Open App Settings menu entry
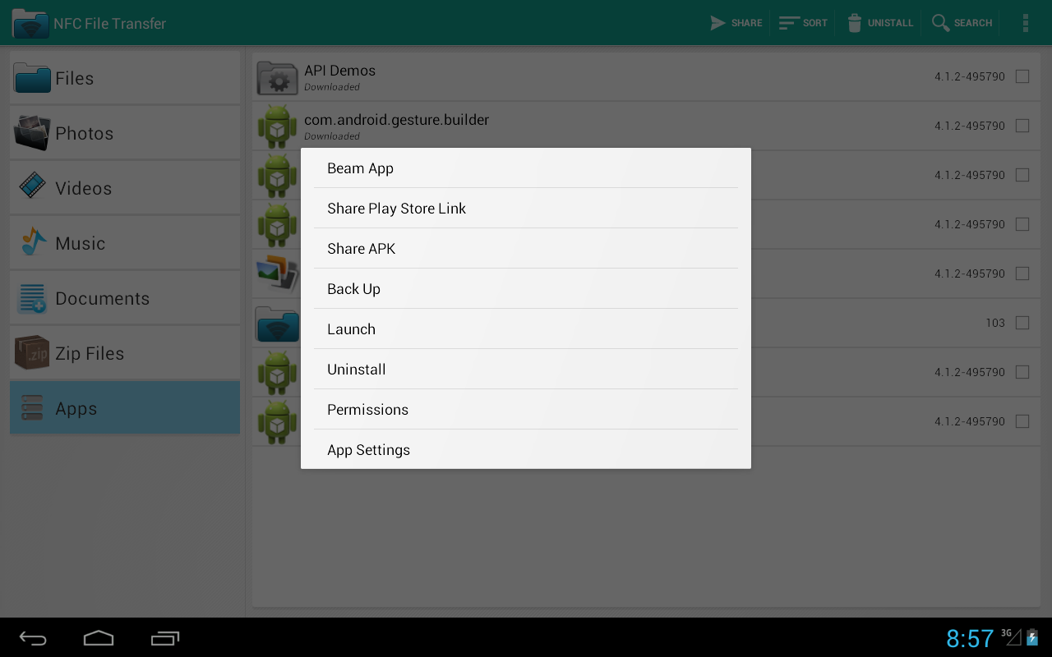This screenshot has height=657, width=1052. tap(526, 450)
